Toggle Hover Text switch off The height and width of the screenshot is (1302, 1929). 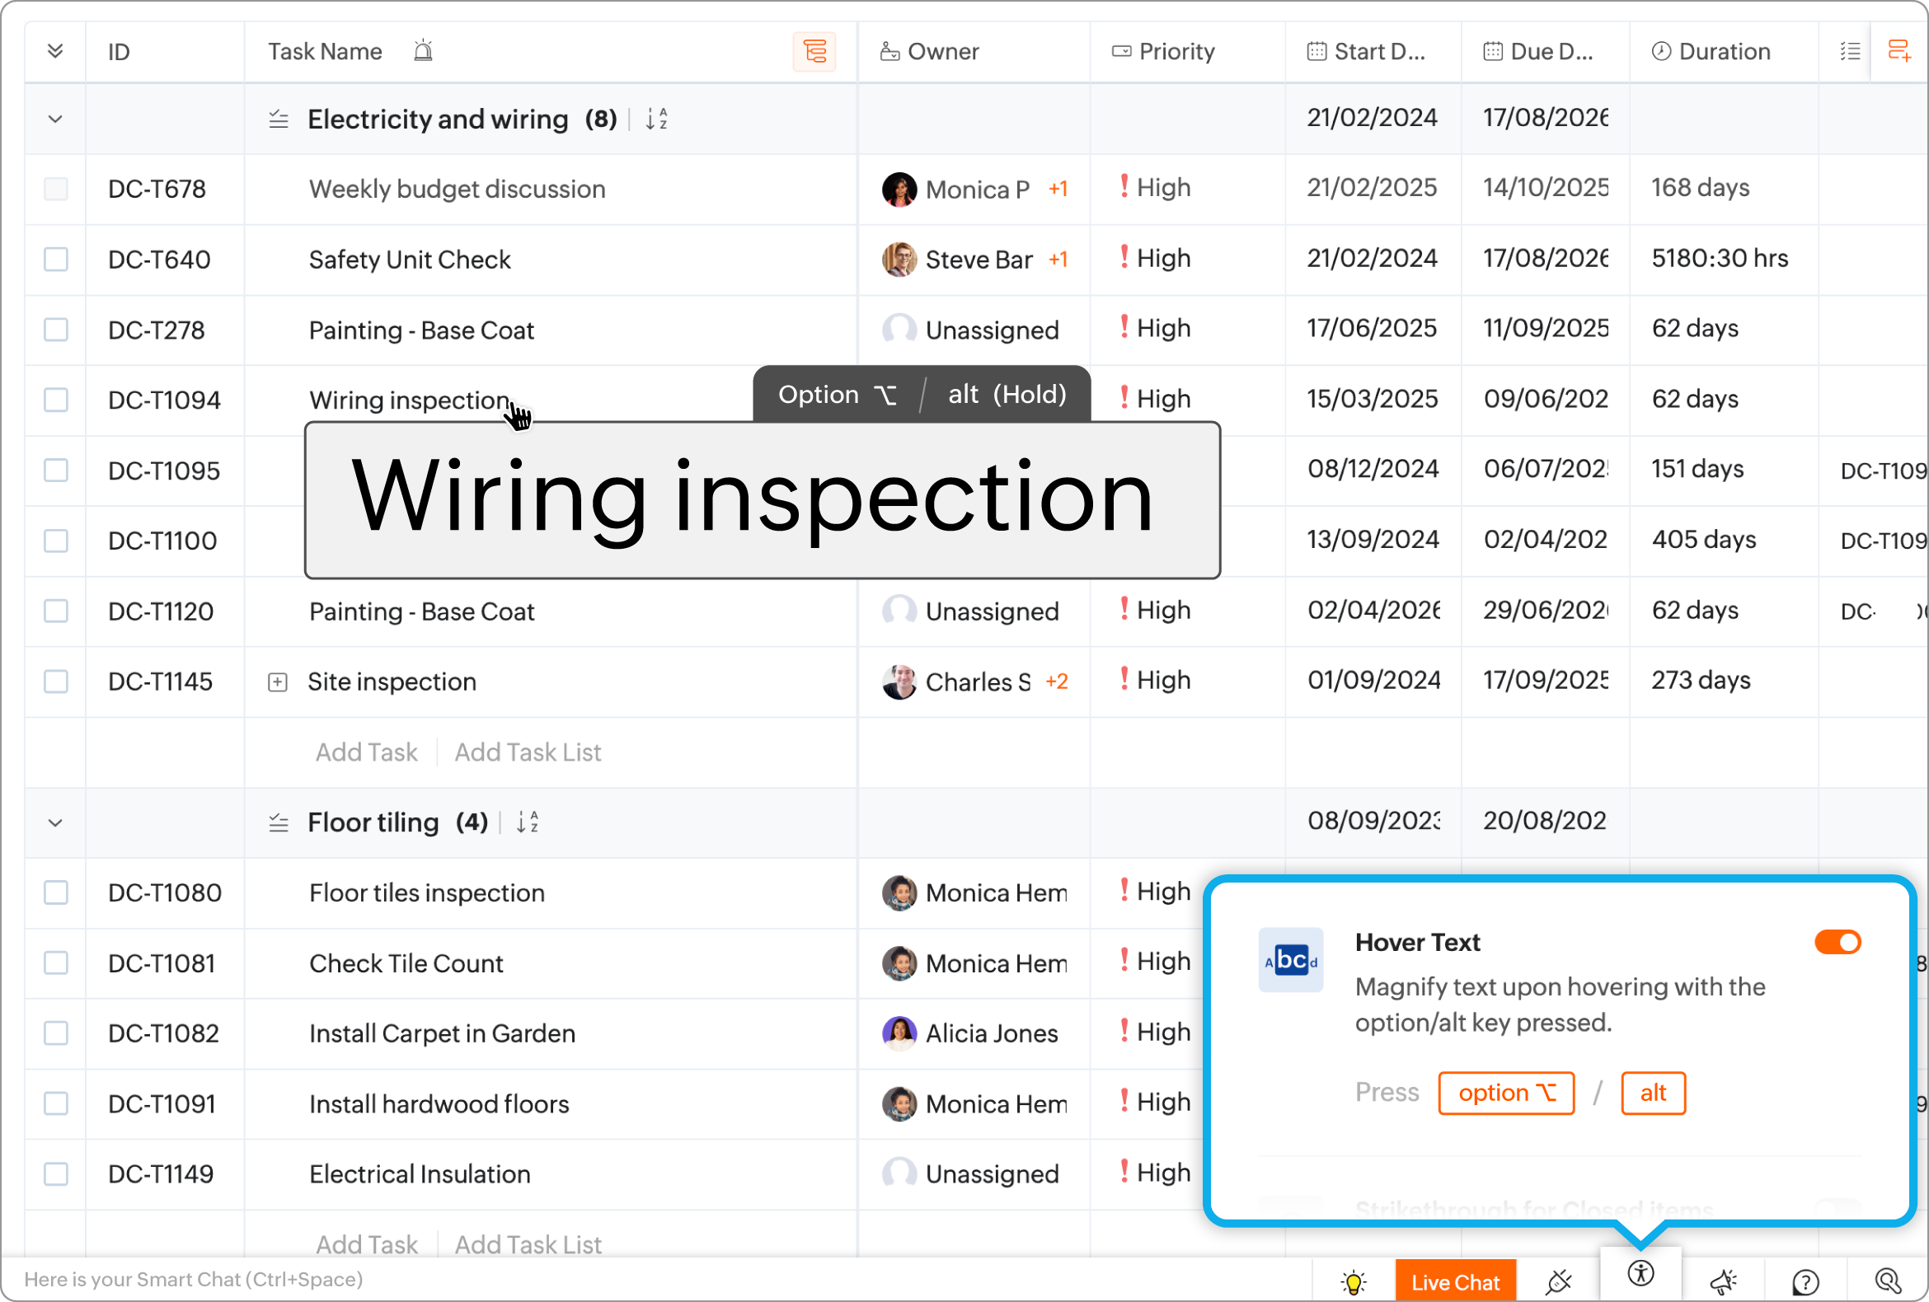pyautogui.click(x=1837, y=942)
